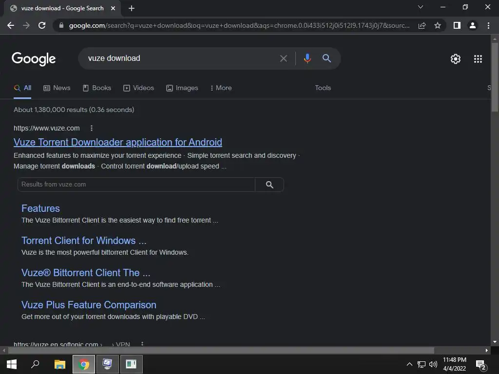Click the browser forward arrow

pos(26,25)
